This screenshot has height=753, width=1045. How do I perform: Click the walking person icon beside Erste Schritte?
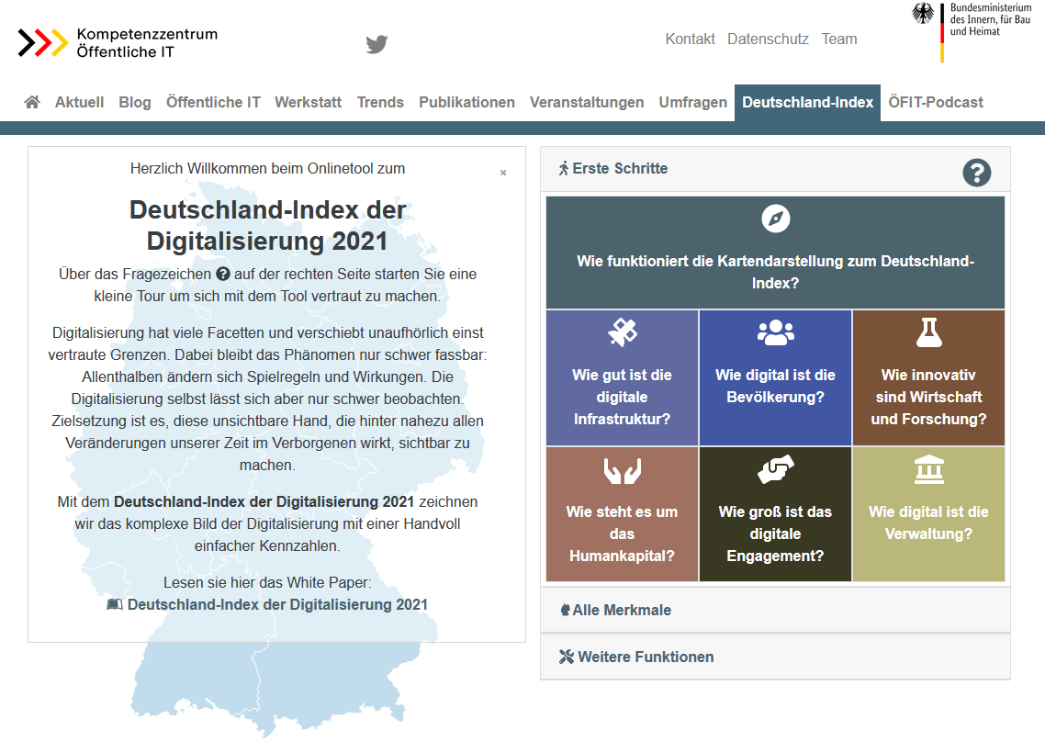click(x=564, y=169)
